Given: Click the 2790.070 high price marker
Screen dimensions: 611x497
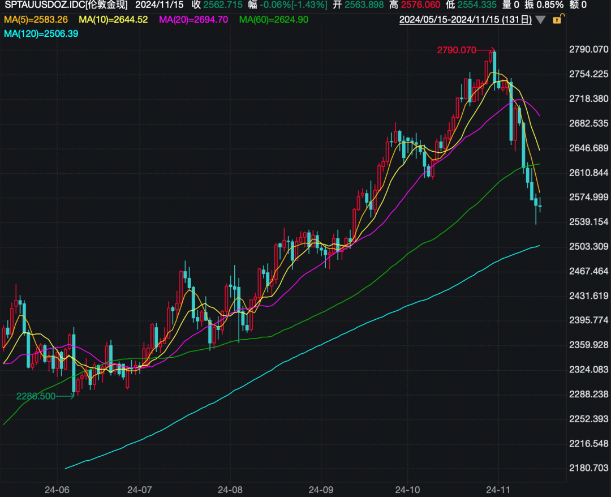Looking at the screenshot, I should point(457,50).
